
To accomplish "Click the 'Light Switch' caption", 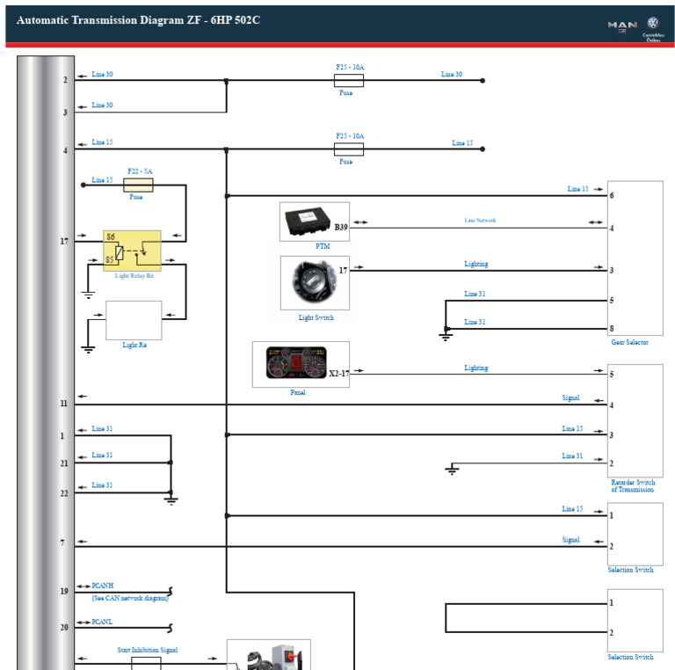I will click(x=316, y=317).
